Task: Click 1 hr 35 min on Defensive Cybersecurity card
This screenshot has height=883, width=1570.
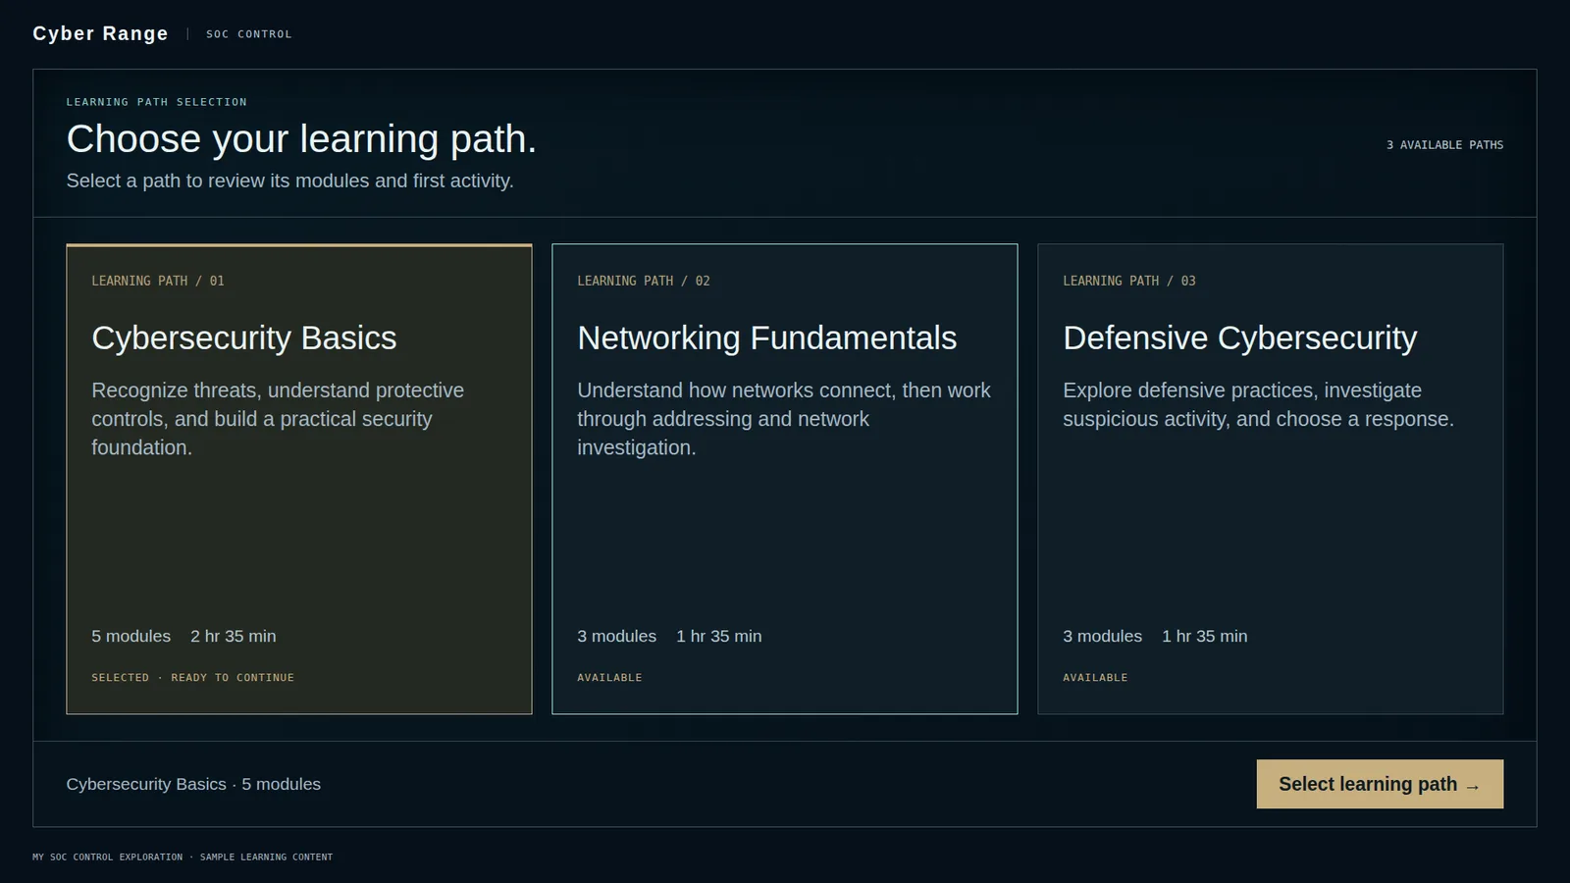Action: point(1205,636)
